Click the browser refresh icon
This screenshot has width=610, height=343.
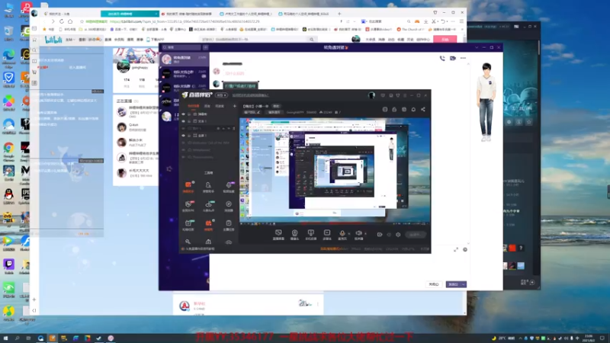(x=62, y=21)
